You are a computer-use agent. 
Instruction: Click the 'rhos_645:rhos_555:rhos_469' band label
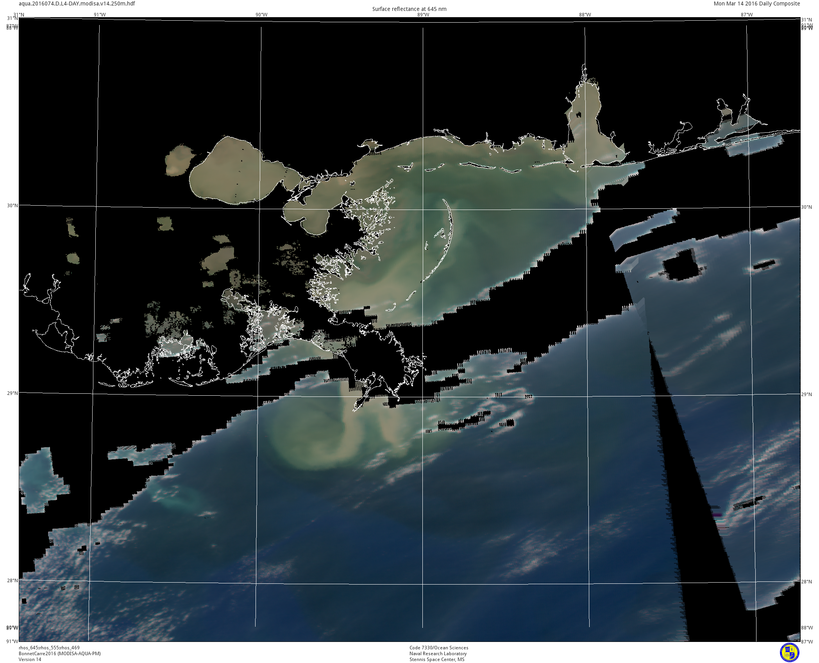pyautogui.click(x=49, y=647)
